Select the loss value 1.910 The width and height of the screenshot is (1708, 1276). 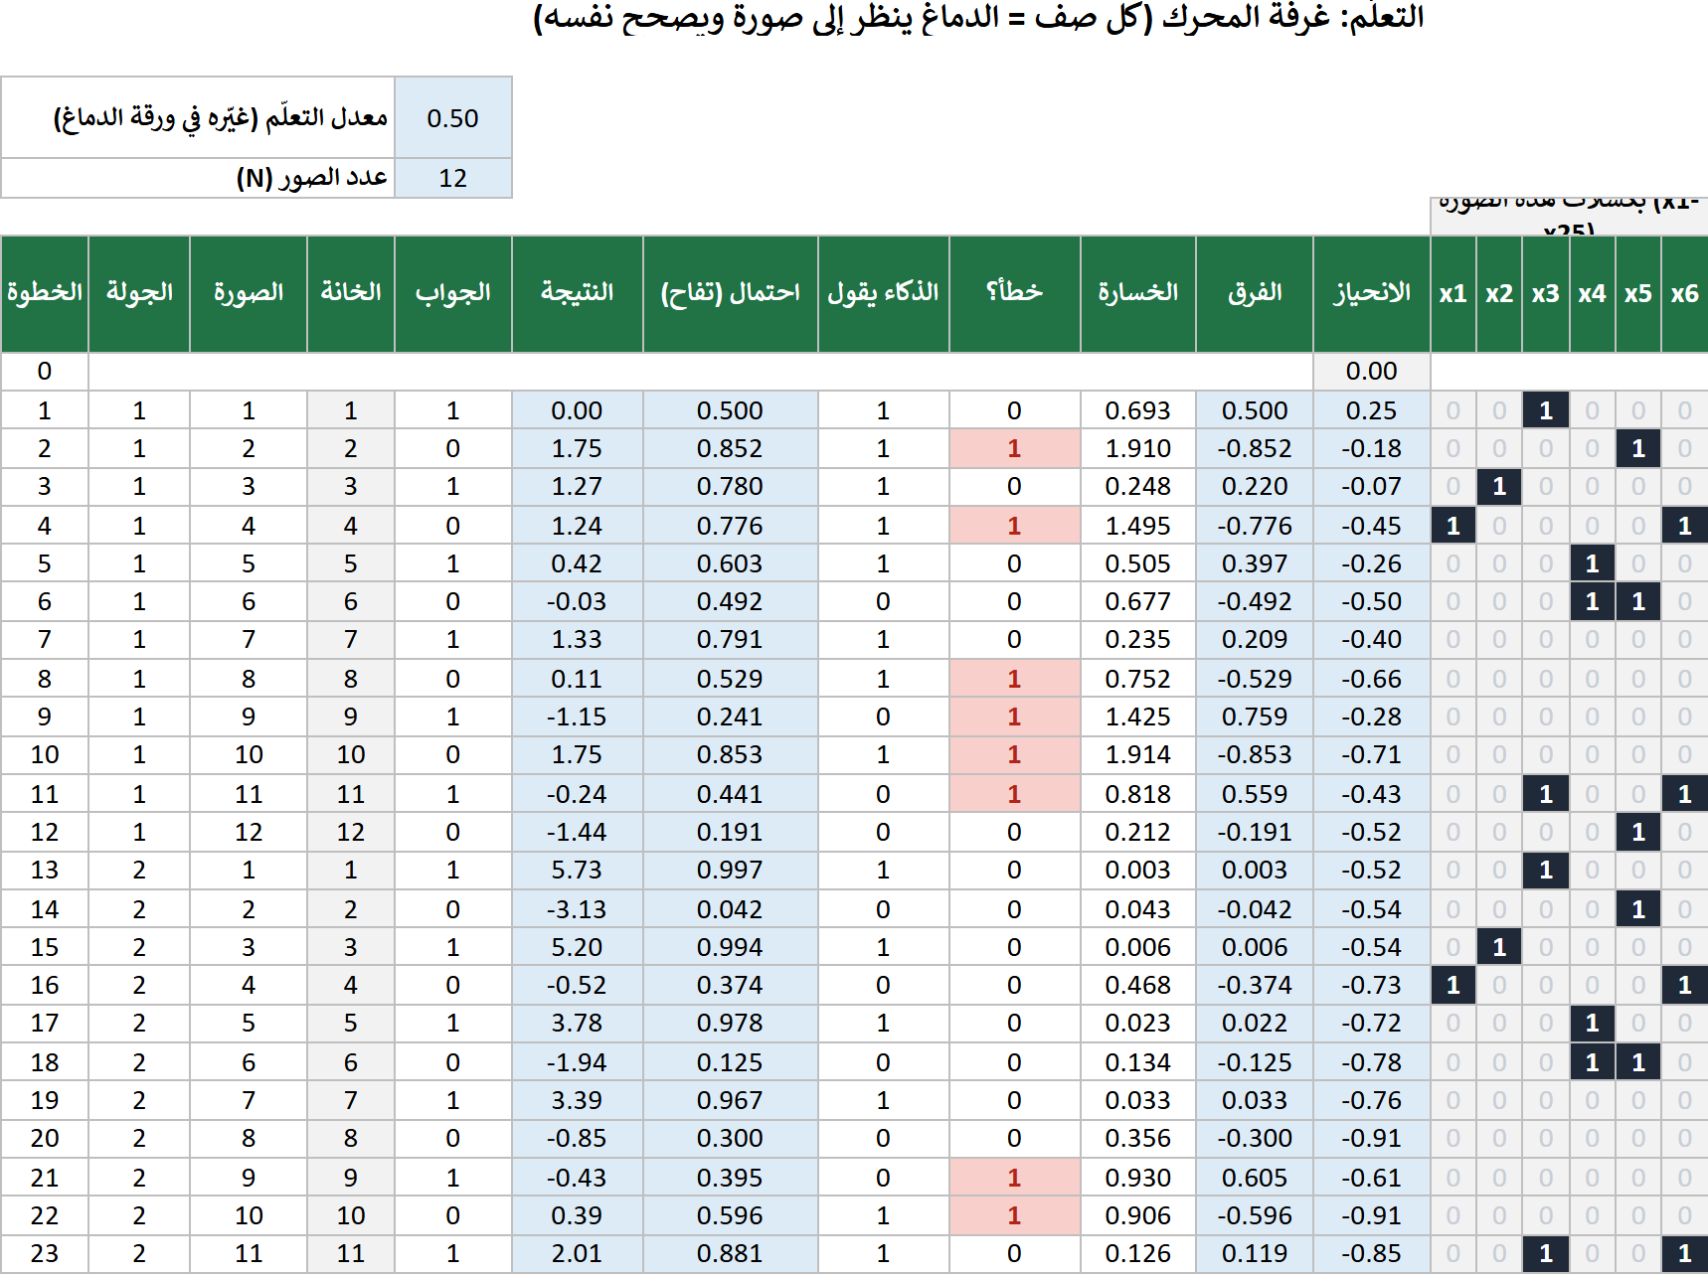1138,448
